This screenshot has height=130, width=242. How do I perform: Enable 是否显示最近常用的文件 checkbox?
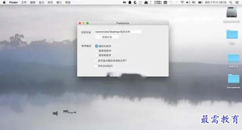click(96, 61)
